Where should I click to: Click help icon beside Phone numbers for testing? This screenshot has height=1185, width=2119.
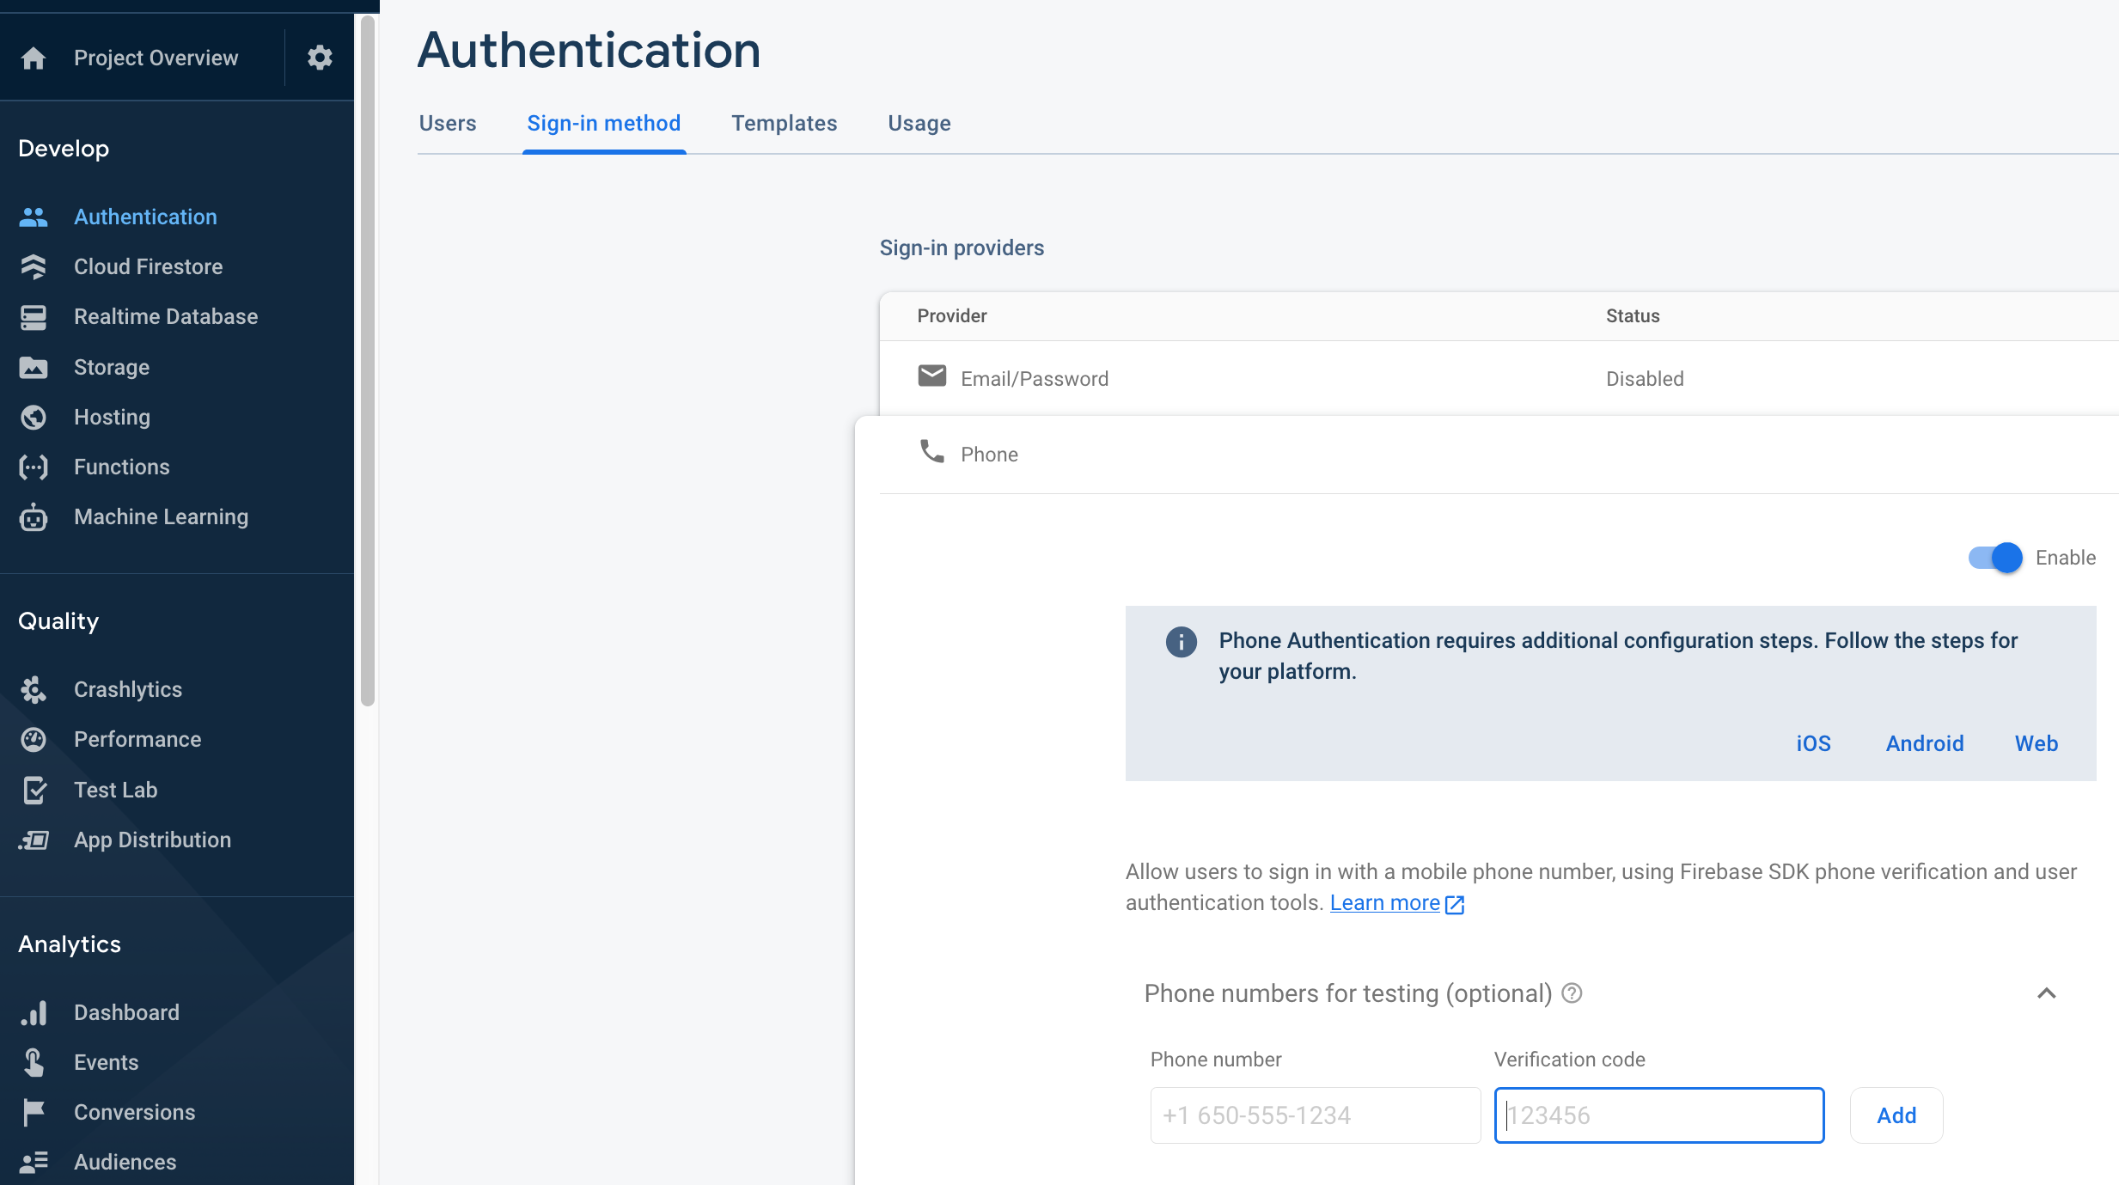pos(1572,993)
